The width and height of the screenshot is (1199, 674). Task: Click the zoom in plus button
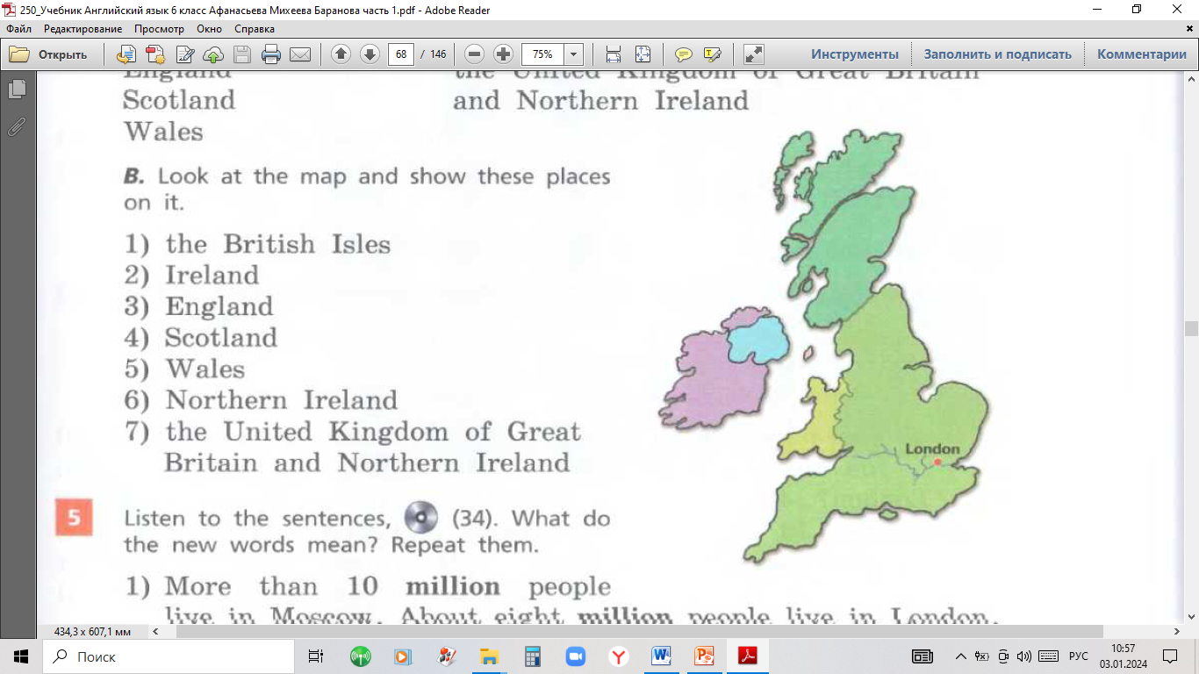point(503,54)
